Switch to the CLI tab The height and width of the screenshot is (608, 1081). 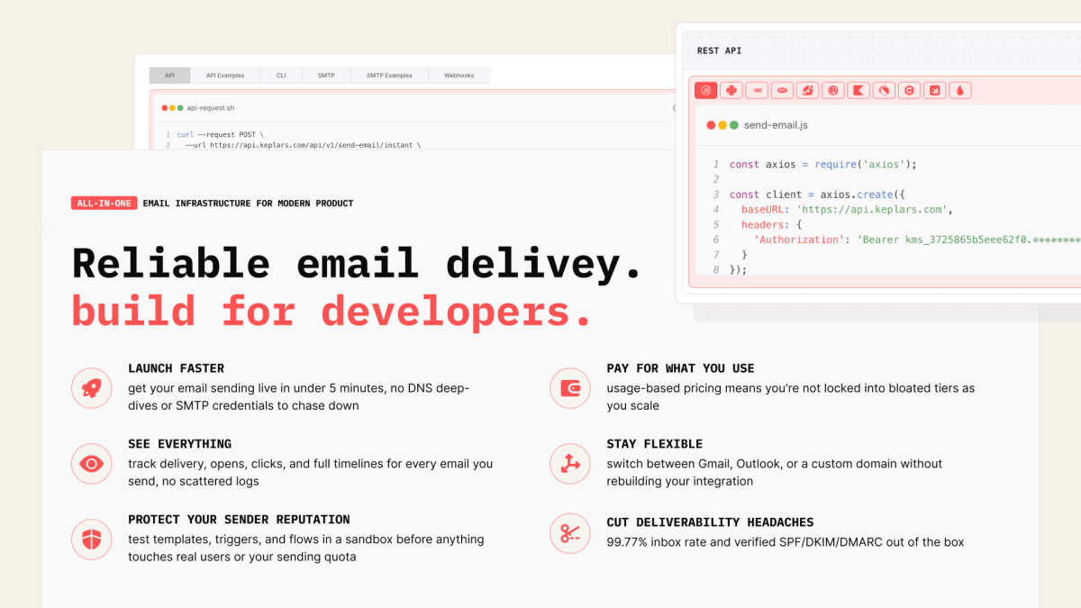tap(281, 76)
